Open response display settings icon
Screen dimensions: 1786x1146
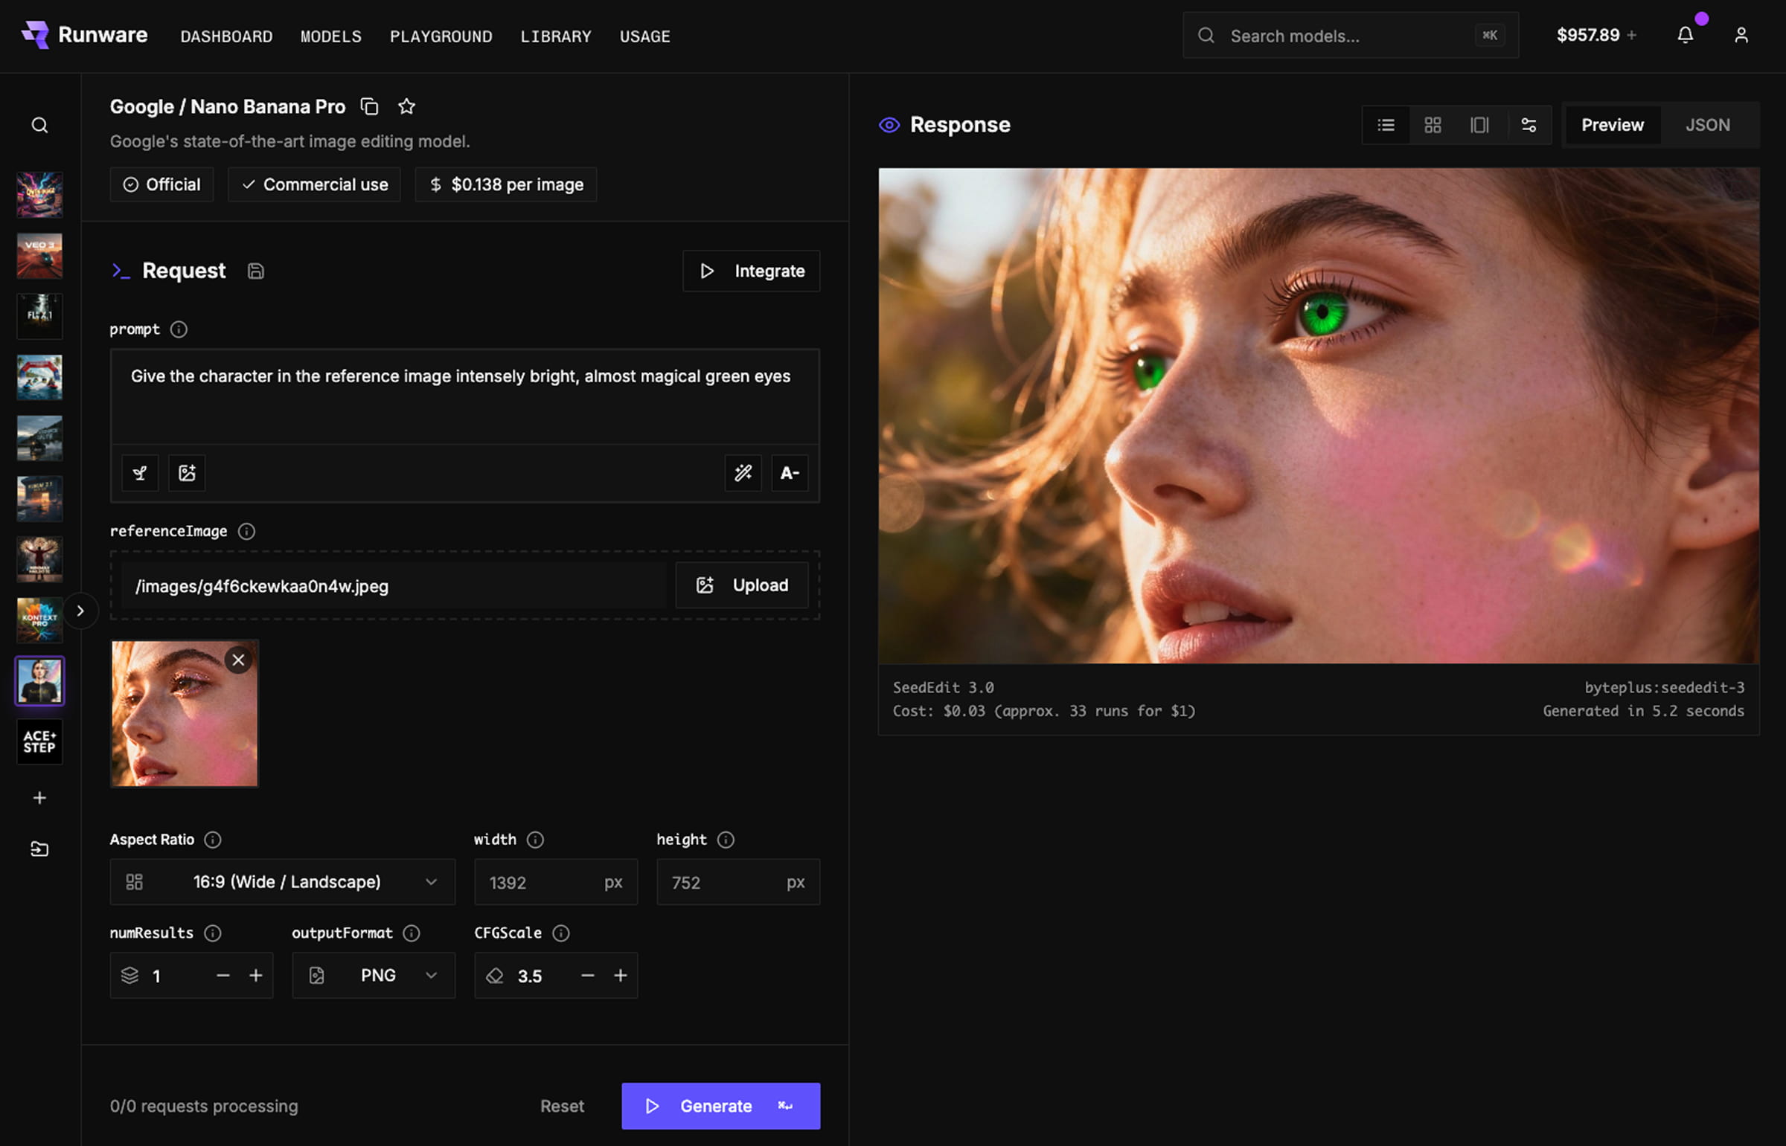(1529, 124)
